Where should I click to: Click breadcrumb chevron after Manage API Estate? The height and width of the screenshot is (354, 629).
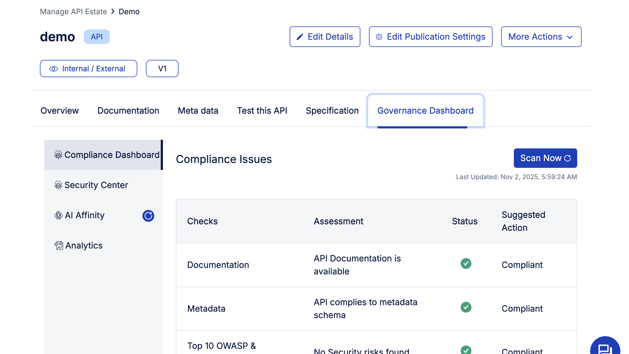(x=113, y=12)
